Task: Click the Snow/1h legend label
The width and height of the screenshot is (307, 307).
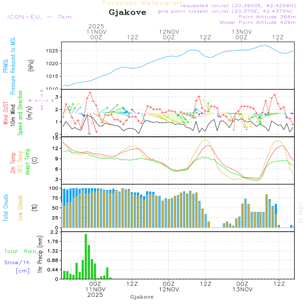Action: [17, 262]
